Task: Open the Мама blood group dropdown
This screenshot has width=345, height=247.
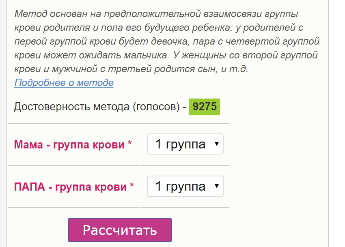Action: [185, 144]
